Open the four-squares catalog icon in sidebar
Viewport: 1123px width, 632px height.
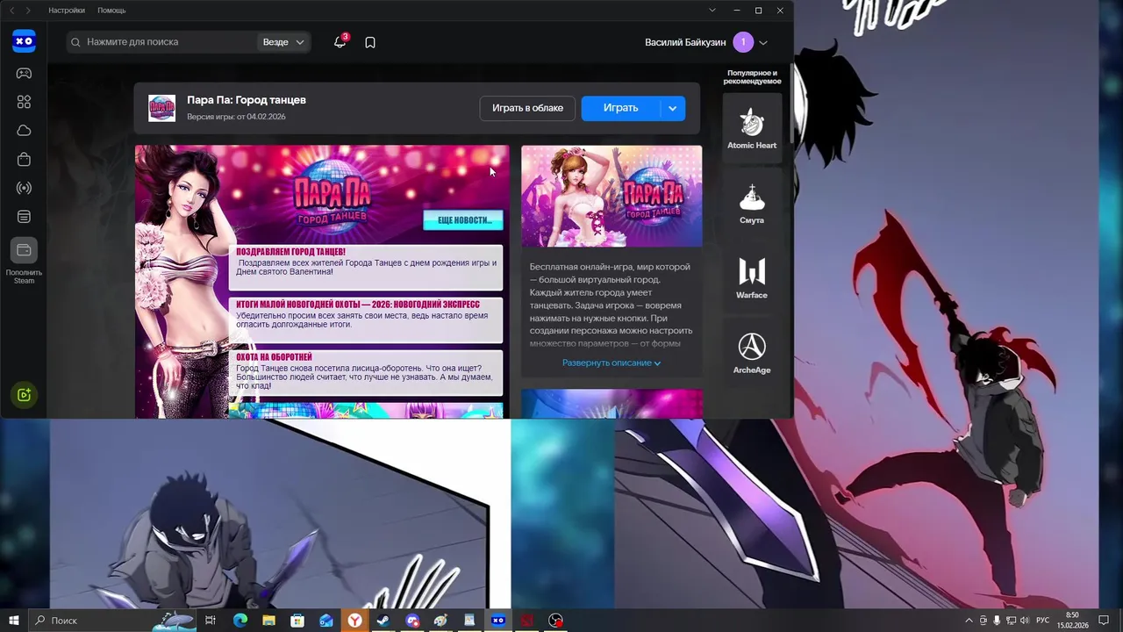[x=24, y=102]
